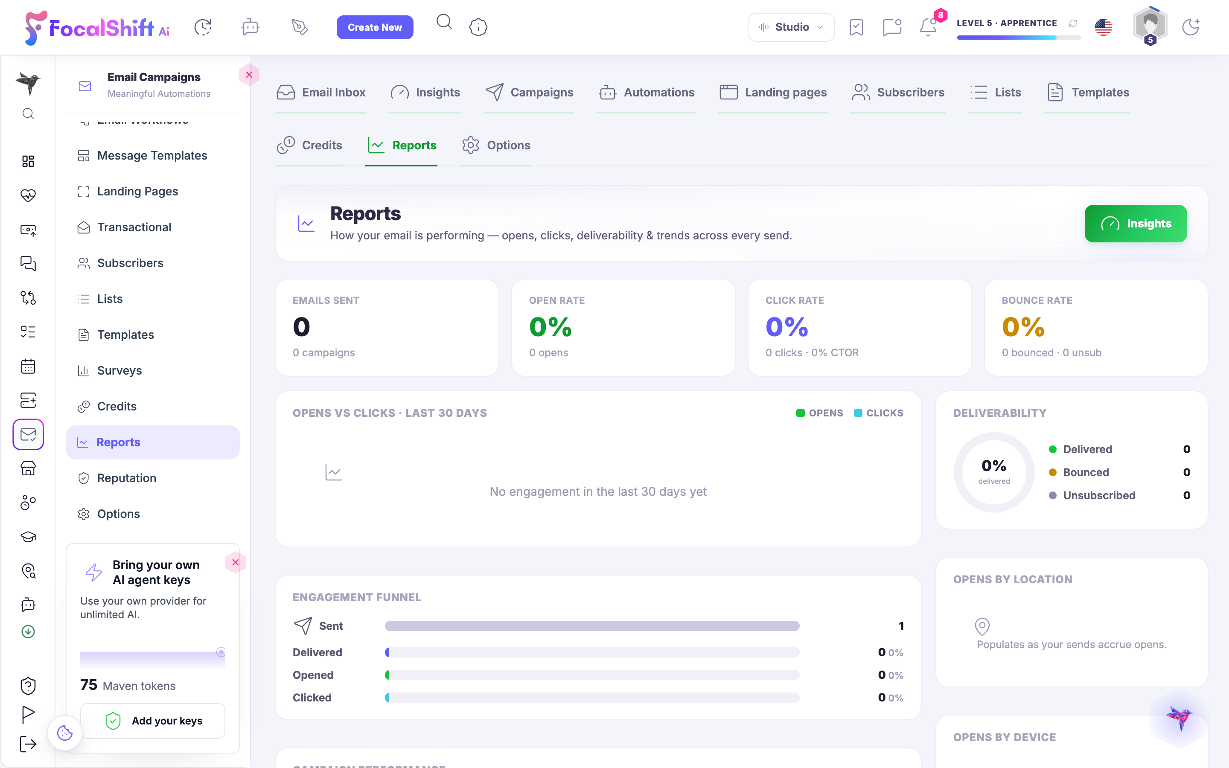The height and width of the screenshot is (768, 1229).
Task: Open the Landing pages tab
Action: (773, 93)
